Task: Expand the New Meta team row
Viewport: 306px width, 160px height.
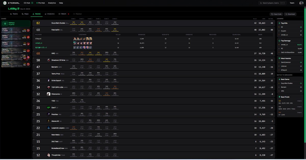Action: click(x=154, y=135)
